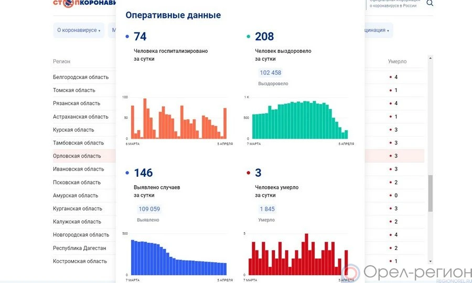Select Республика Дагестан in region list
The image size is (472, 283).
tap(79, 248)
